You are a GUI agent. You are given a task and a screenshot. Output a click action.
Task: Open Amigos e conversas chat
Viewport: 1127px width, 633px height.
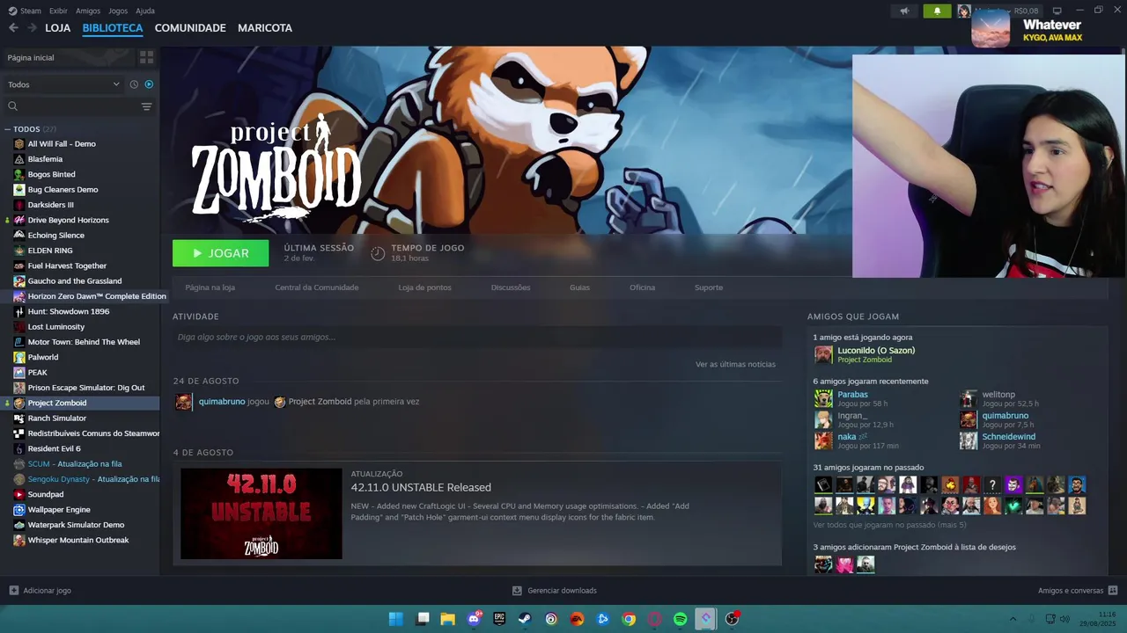point(1078,591)
